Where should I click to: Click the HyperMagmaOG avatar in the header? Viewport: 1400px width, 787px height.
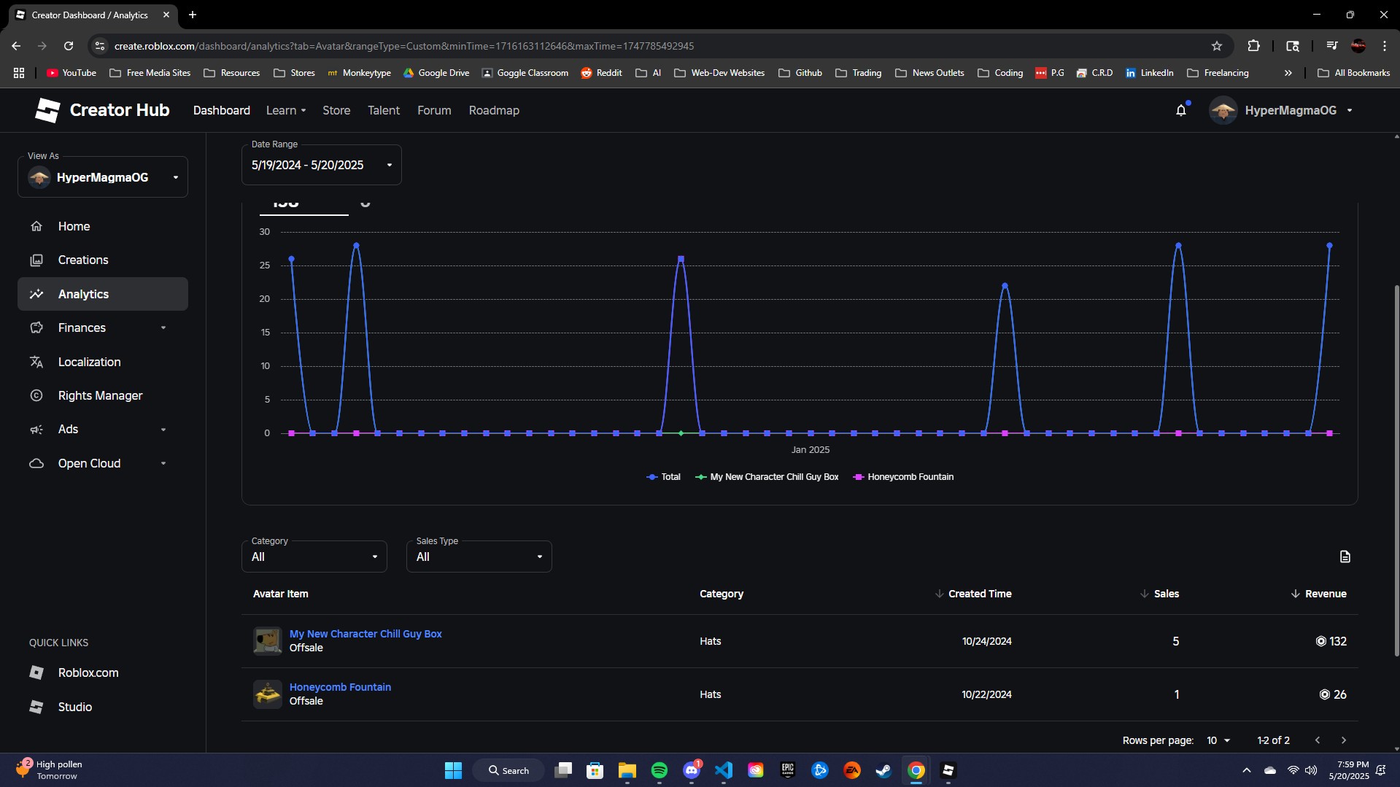(1223, 110)
